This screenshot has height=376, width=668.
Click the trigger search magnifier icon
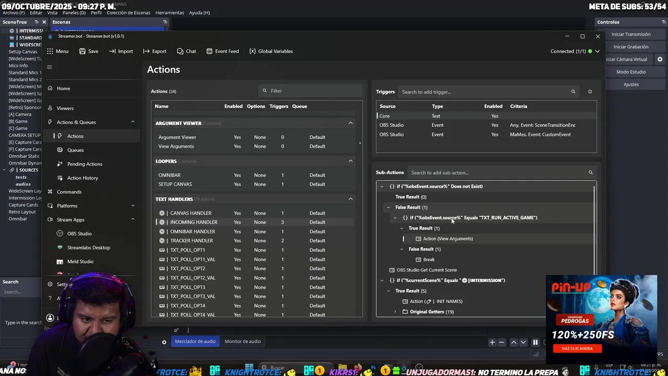coord(573,92)
